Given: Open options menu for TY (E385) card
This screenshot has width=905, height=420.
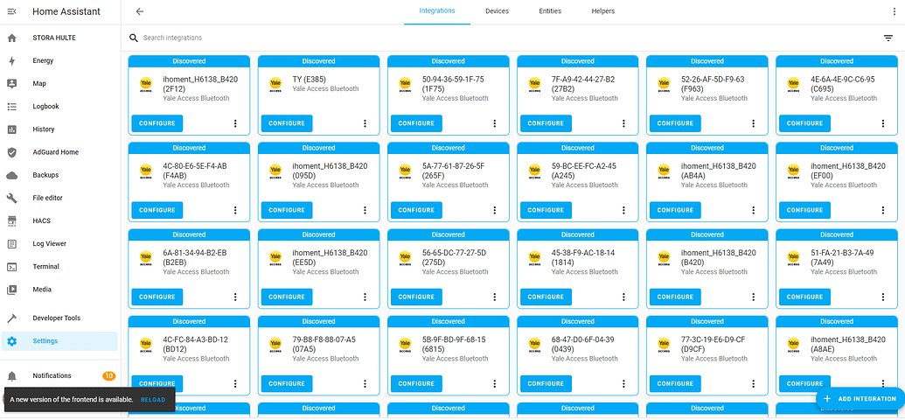Looking at the screenshot, I should tap(365, 123).
